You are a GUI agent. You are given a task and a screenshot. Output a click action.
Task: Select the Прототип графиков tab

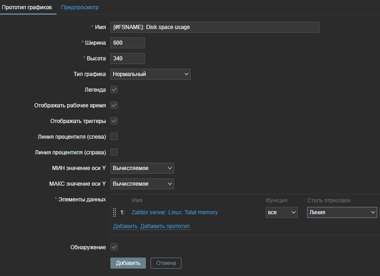(x=27, y=7)
